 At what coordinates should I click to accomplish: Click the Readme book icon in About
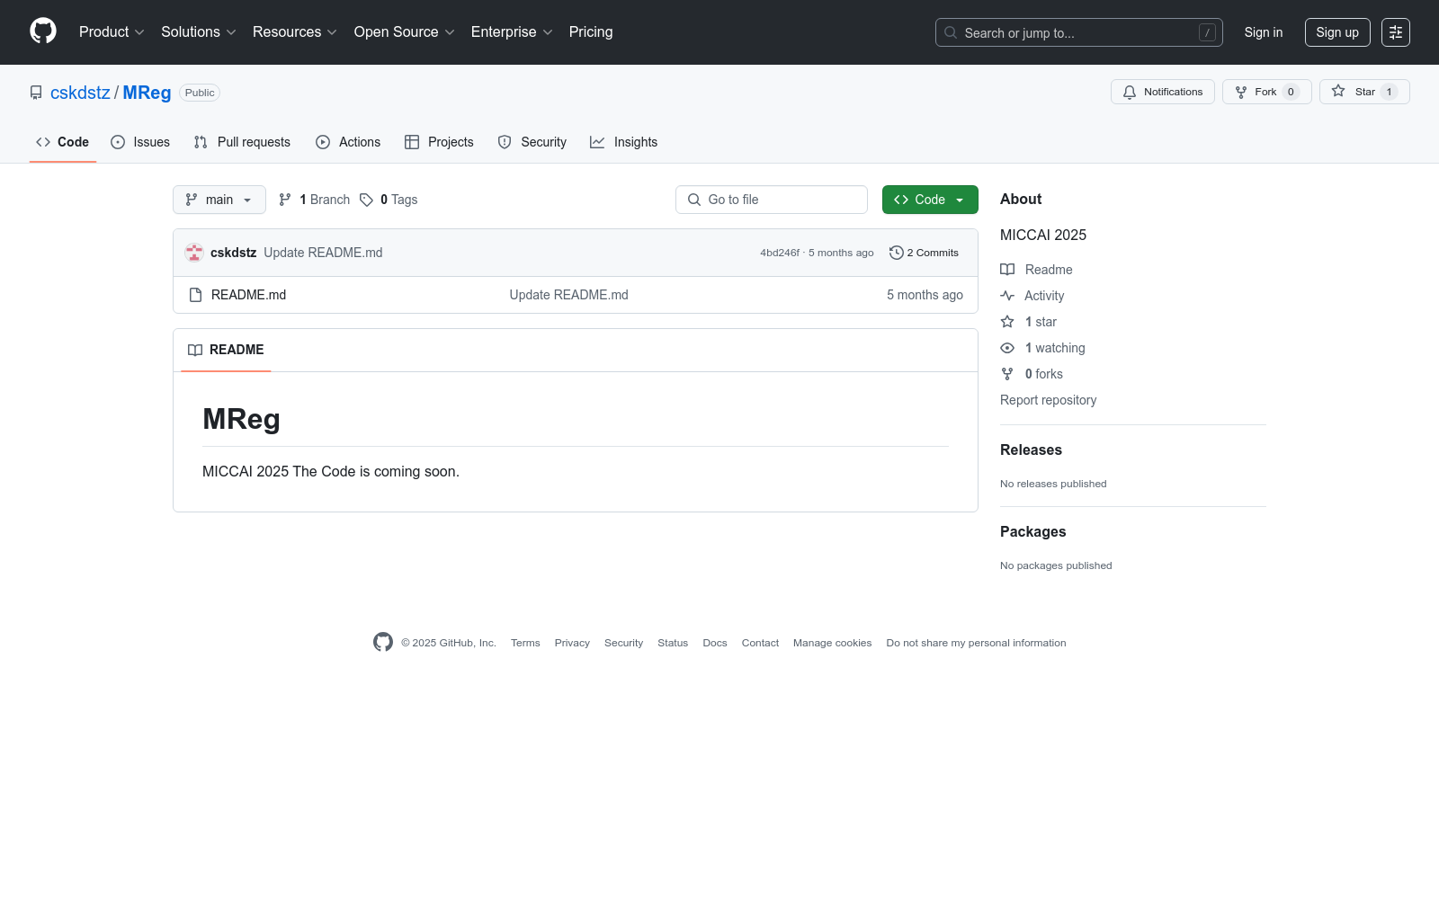click(1007, 270)
